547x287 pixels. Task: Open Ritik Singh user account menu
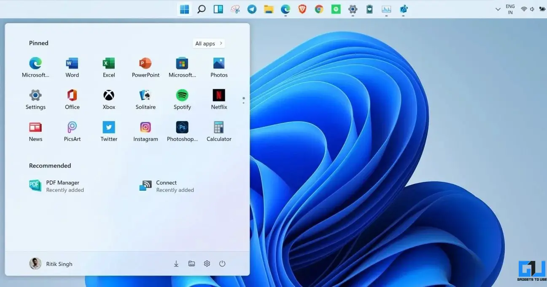[x=51, y=264]
